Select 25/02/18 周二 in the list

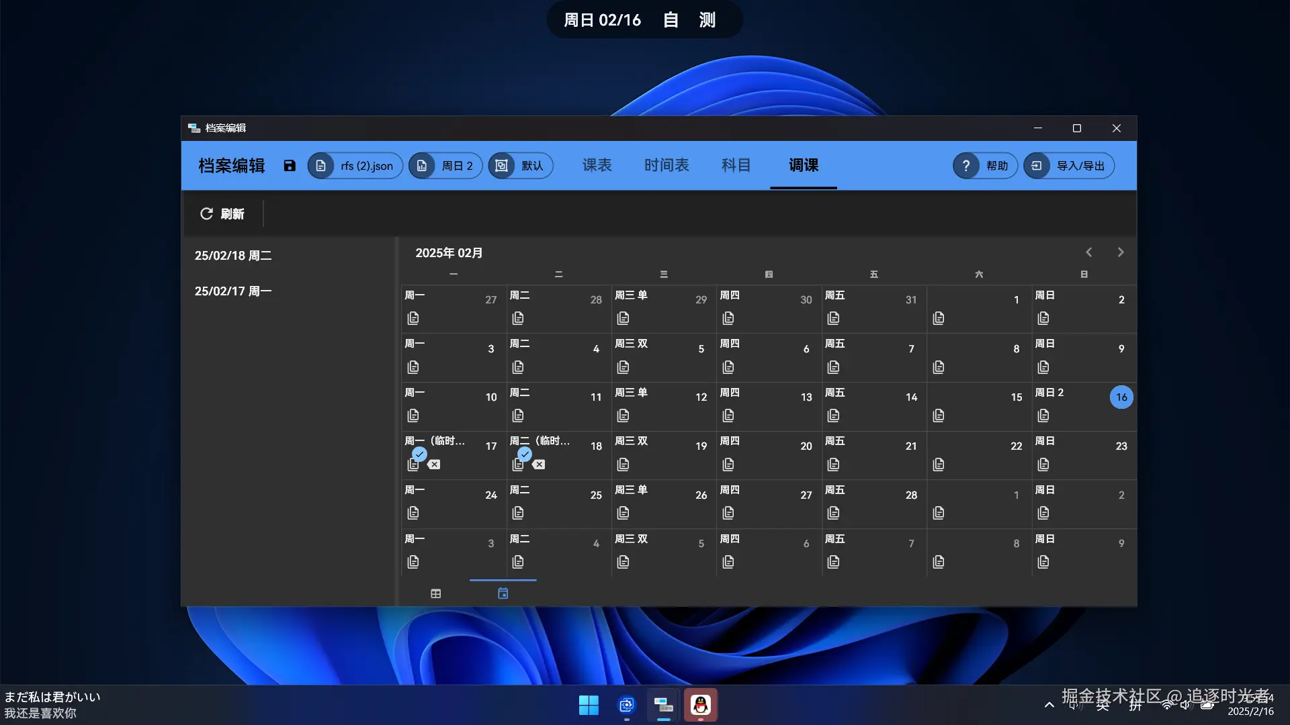[233, 256]
